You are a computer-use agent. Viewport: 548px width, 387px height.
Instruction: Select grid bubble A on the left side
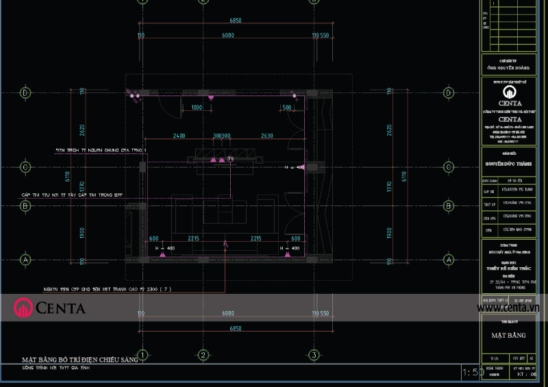click(26, 260)
